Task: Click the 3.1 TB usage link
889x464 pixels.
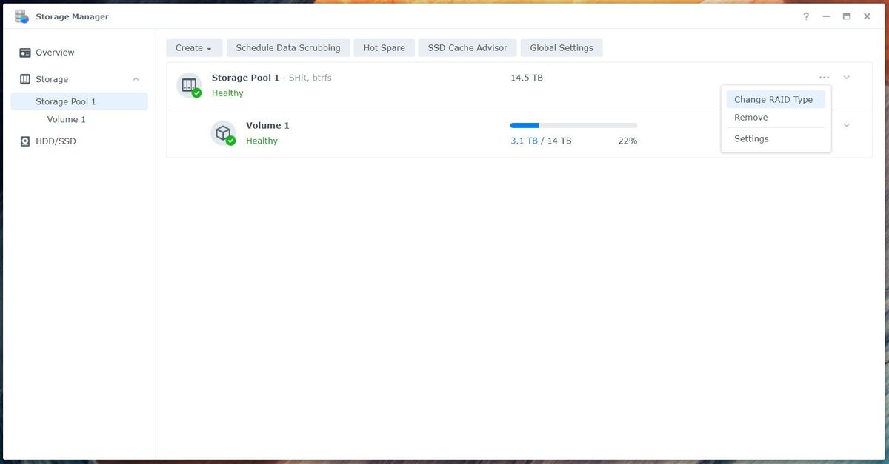Action: [524, 140]
